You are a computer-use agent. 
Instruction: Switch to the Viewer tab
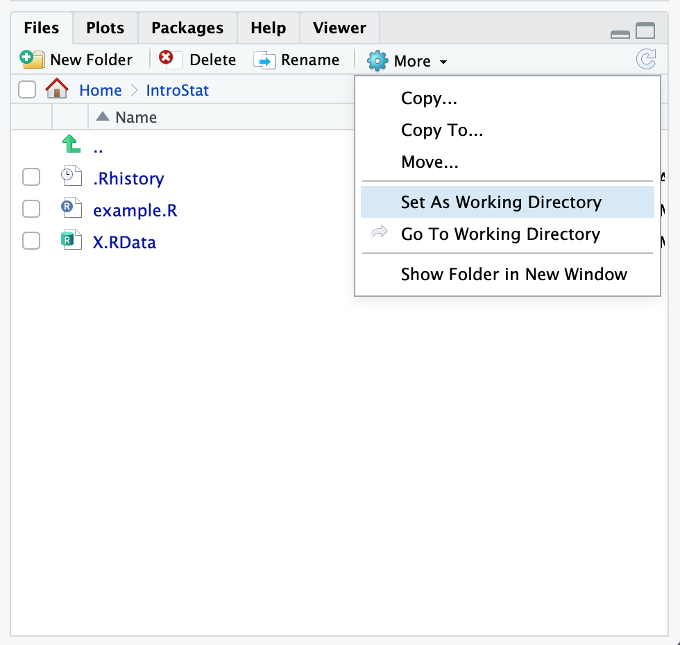tap(339, 28)
